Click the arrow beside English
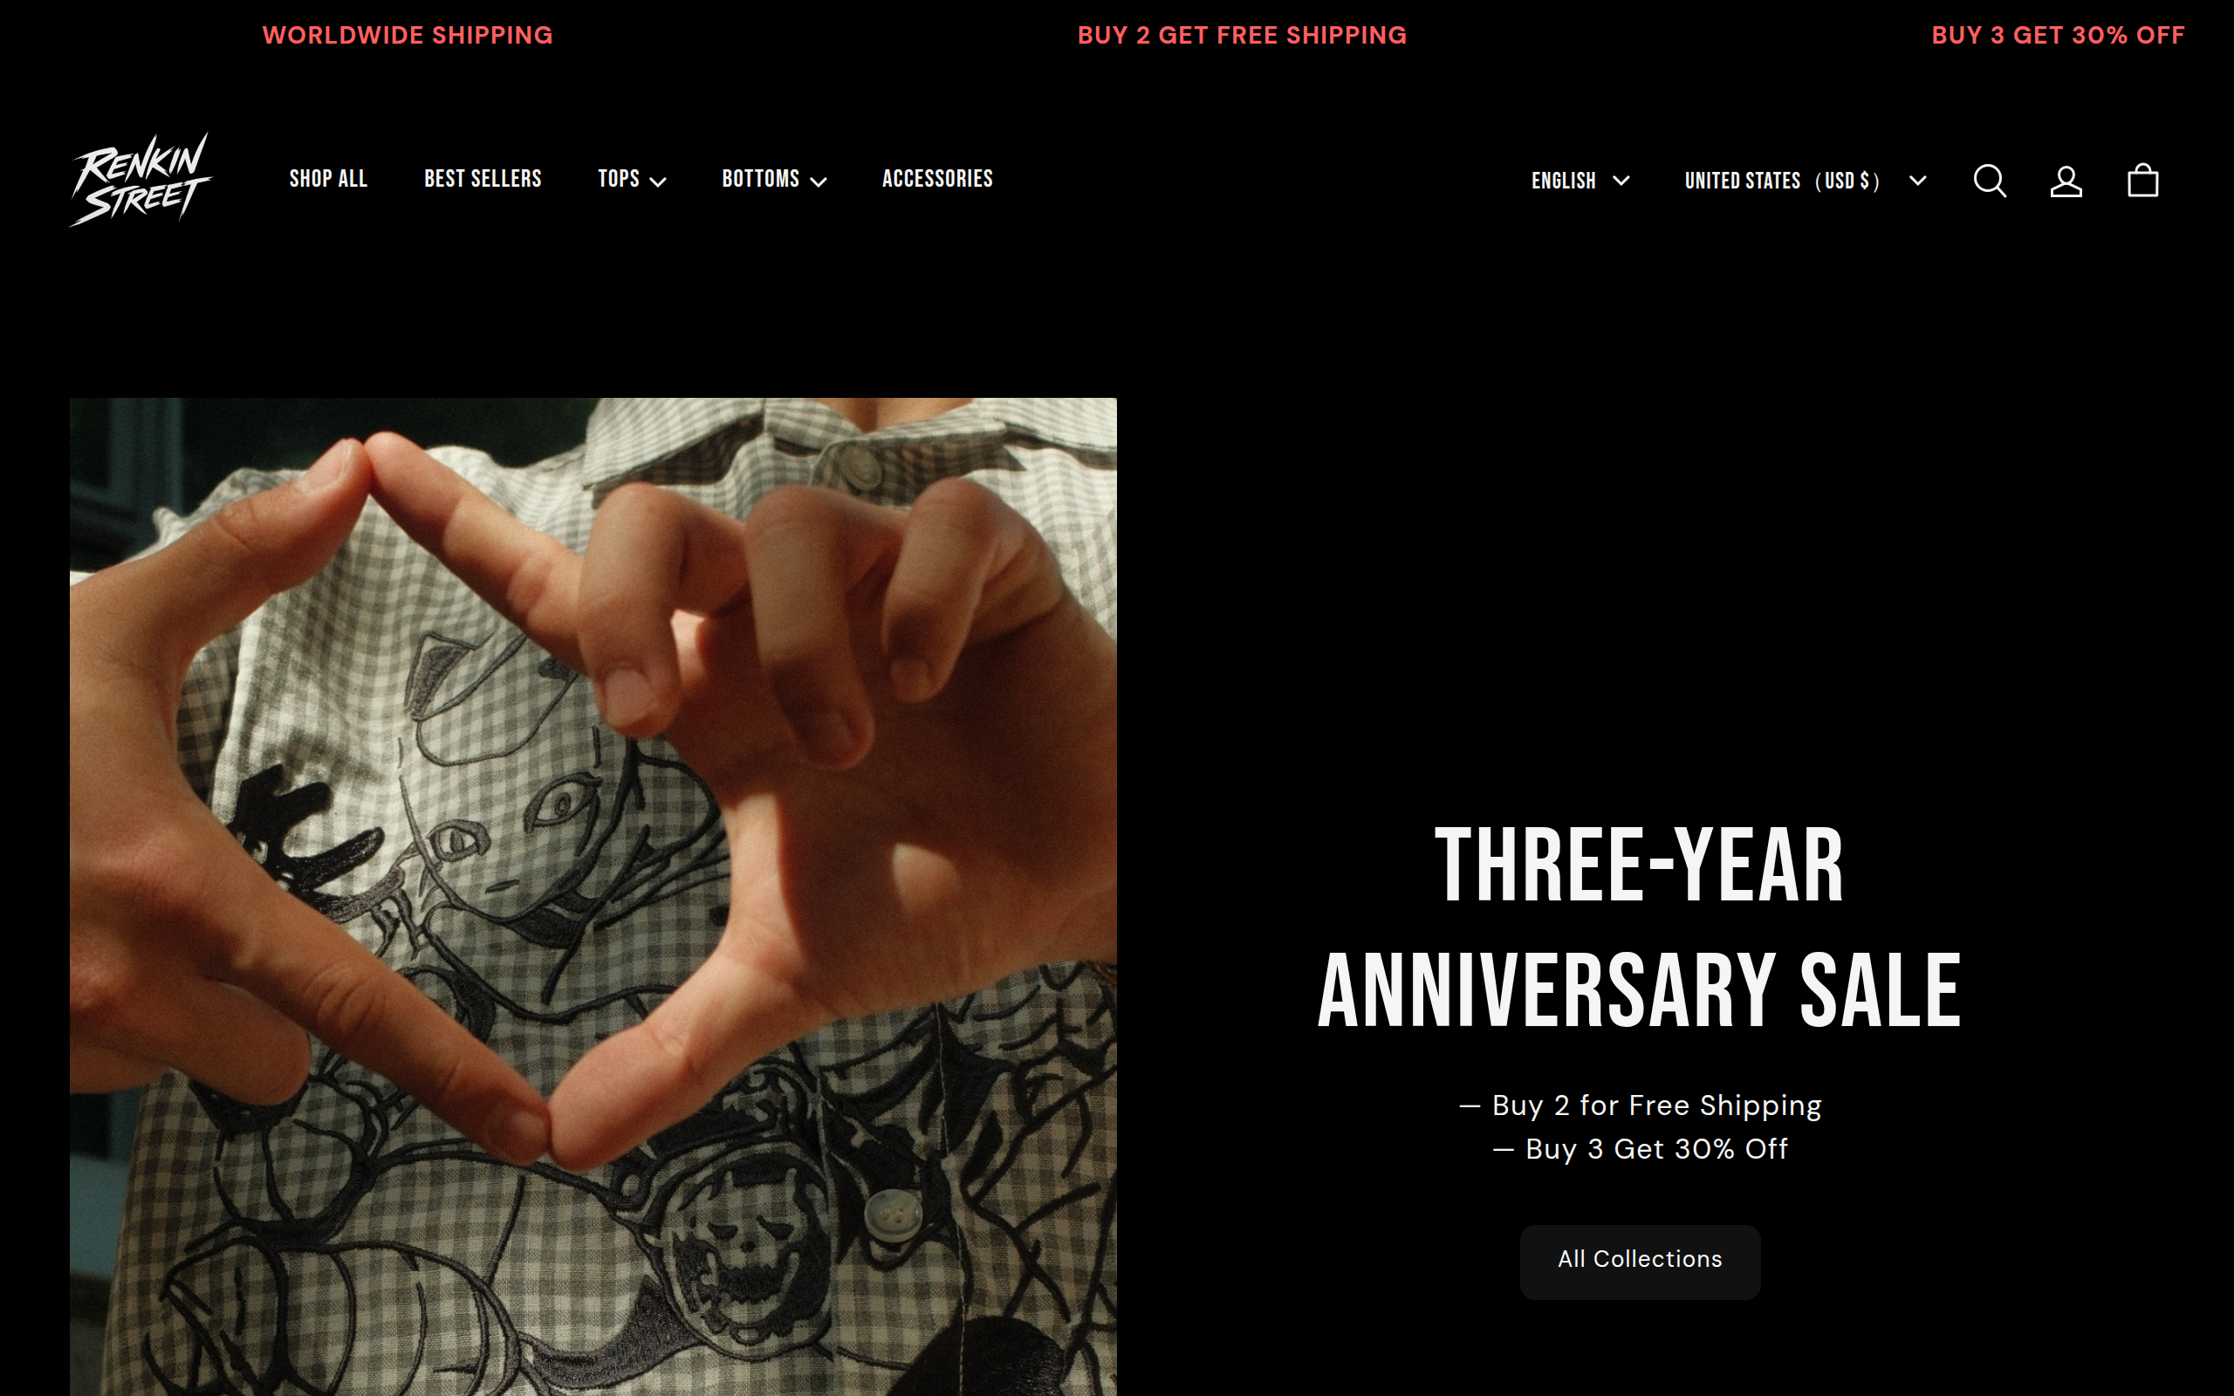This screenshot has height=1396, width=2234. click(1621, 180)
